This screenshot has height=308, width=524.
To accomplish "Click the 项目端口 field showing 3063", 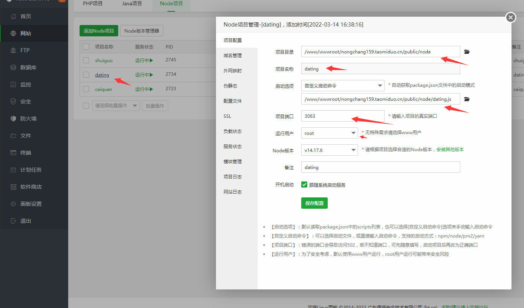I will pos(343,116).
